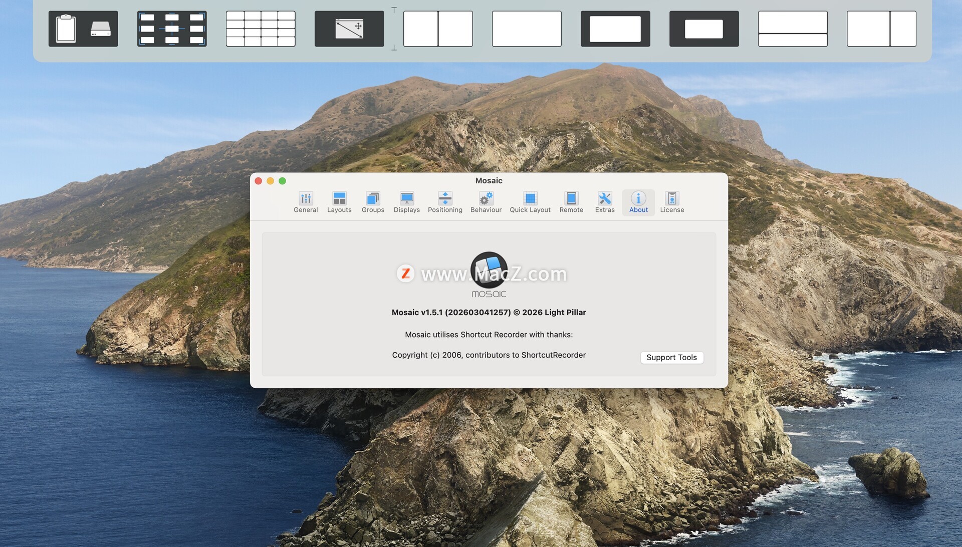Screen dimensions: 962x547
Task: Pick the nine-position grid layout tile
Action: pos(172,29)
